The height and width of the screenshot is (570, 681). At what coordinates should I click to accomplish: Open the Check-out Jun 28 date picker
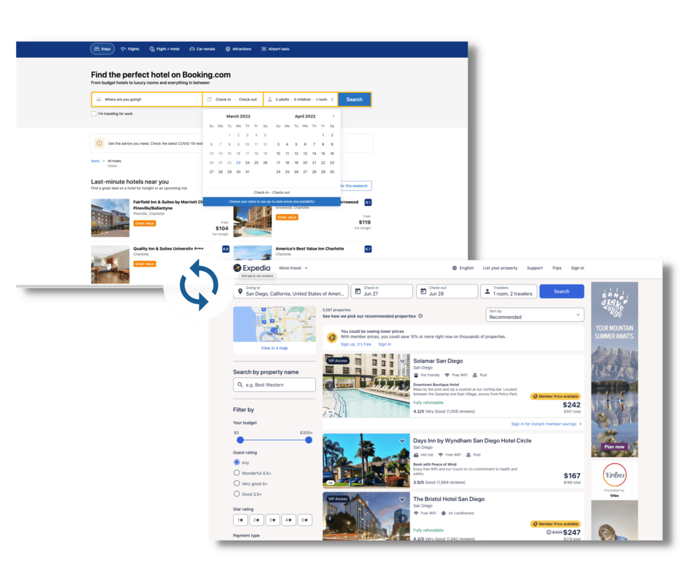pos(448,291)
